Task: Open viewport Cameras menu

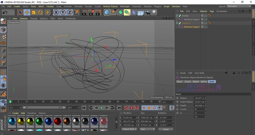Action: coord(24,18)
